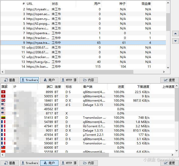Click the move tracker down arrow button
Screen dimensions: 179x166
point(175,41)
